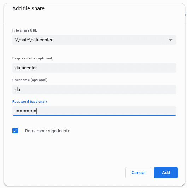Uncheck the Remember sign-in info checkbox
This screenshot has width=187, height=188.
pyautogui.click(x=15, y=131)
